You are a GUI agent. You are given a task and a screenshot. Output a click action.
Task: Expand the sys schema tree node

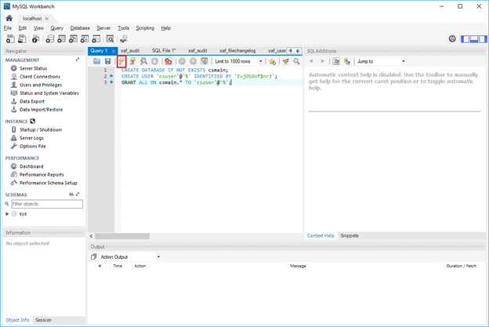pos(7,214)
